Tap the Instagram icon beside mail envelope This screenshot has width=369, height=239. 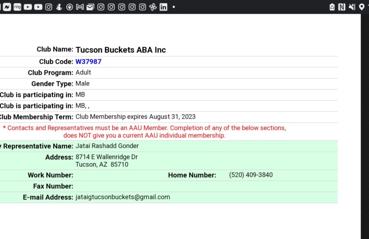click(101, 7)
